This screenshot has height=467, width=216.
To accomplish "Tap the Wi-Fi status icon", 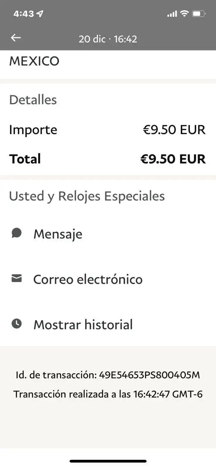I will point(184,13).
